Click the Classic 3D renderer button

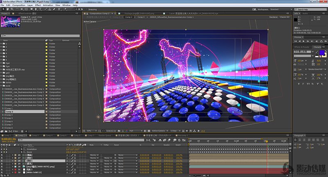click(x=284, y=17)
